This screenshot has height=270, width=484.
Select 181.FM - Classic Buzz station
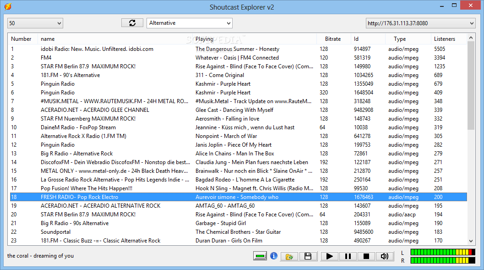[x=238, y=240]
